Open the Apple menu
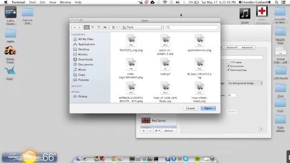 (x=6, y=2)
